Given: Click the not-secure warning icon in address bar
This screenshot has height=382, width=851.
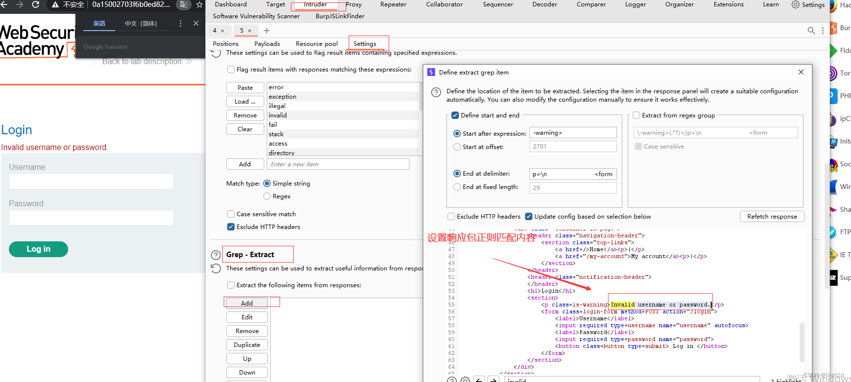Looking at the screenshot, I should coord(55,4).
